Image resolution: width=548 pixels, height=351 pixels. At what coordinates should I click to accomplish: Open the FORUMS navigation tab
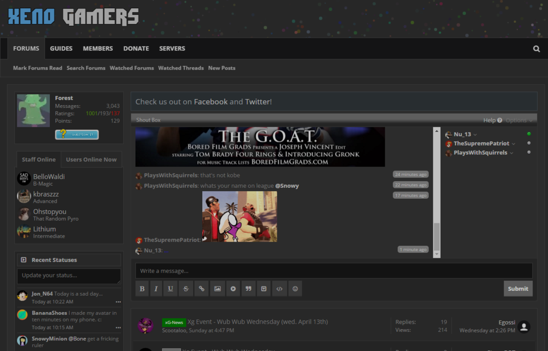pyautogui.click(x=26, y=49)
